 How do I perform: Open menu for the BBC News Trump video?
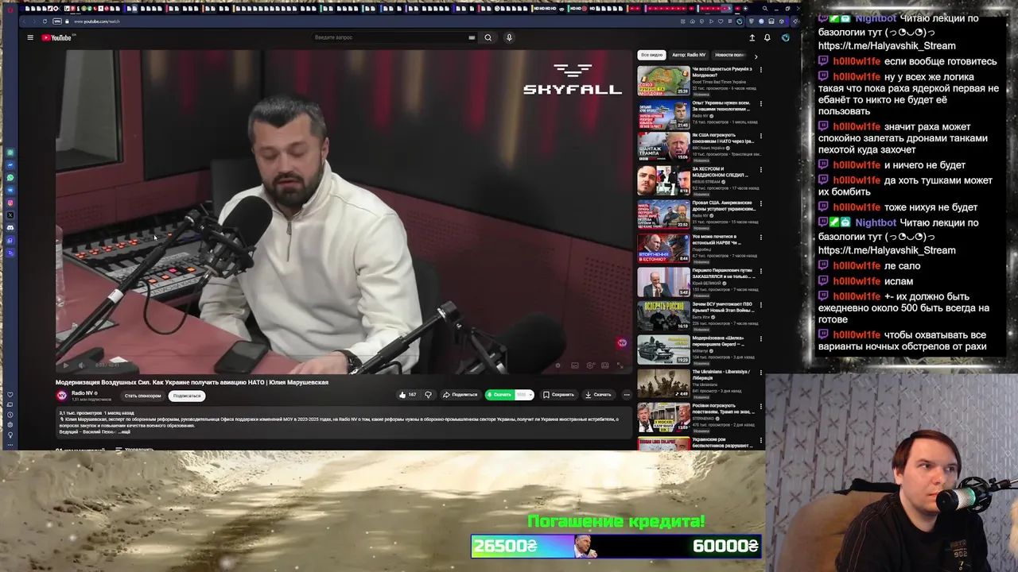760,137
